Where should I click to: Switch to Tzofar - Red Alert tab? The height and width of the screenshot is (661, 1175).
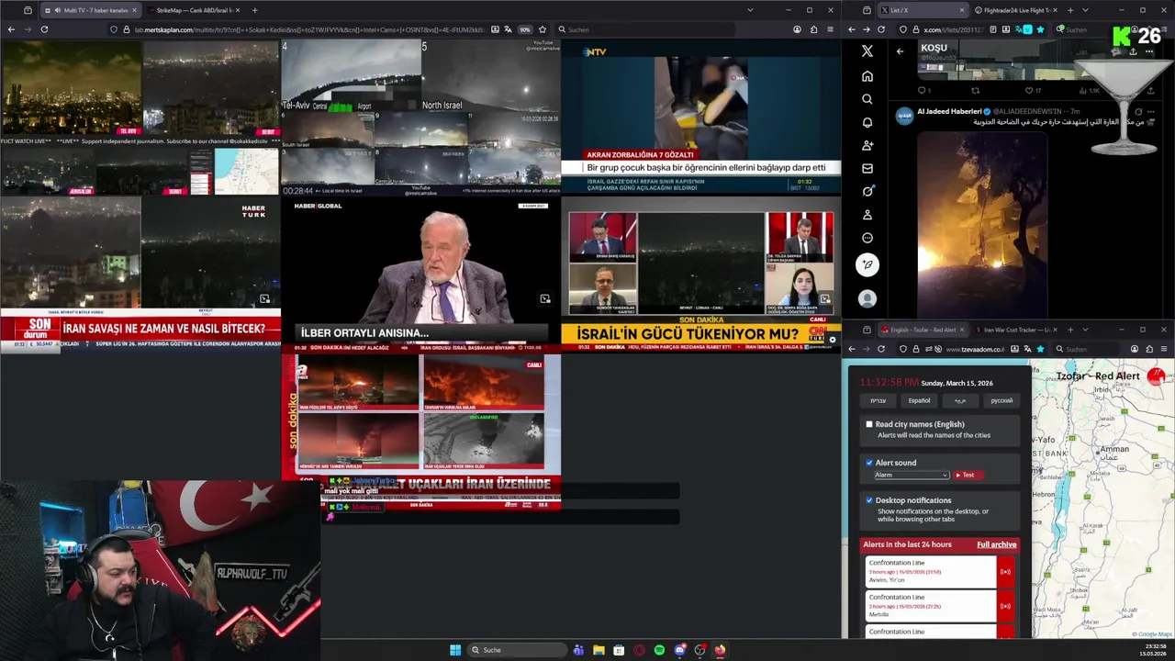tap(923, 330)
